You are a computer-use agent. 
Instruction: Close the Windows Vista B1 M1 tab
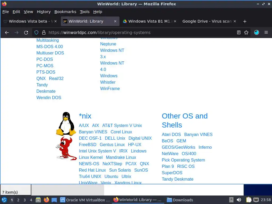175,21
